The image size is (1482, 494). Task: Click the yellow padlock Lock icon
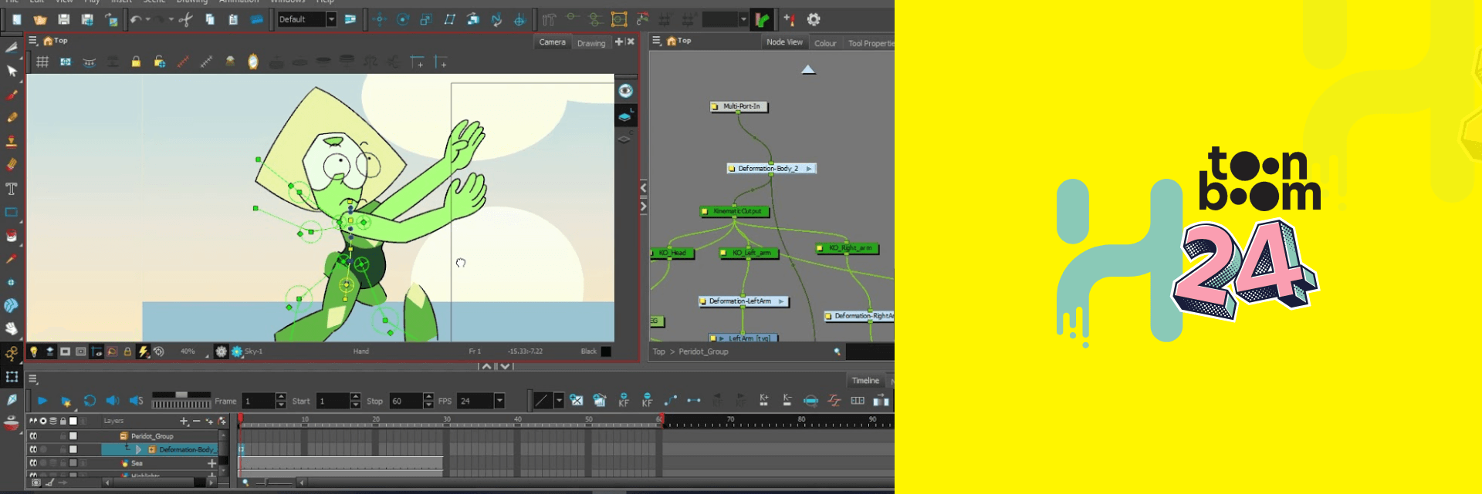(136, 62)
